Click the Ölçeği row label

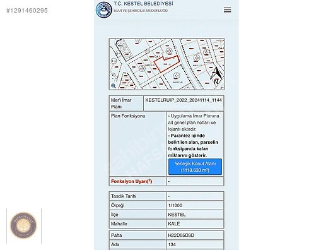pyautogui.click(x=117, y=206)
